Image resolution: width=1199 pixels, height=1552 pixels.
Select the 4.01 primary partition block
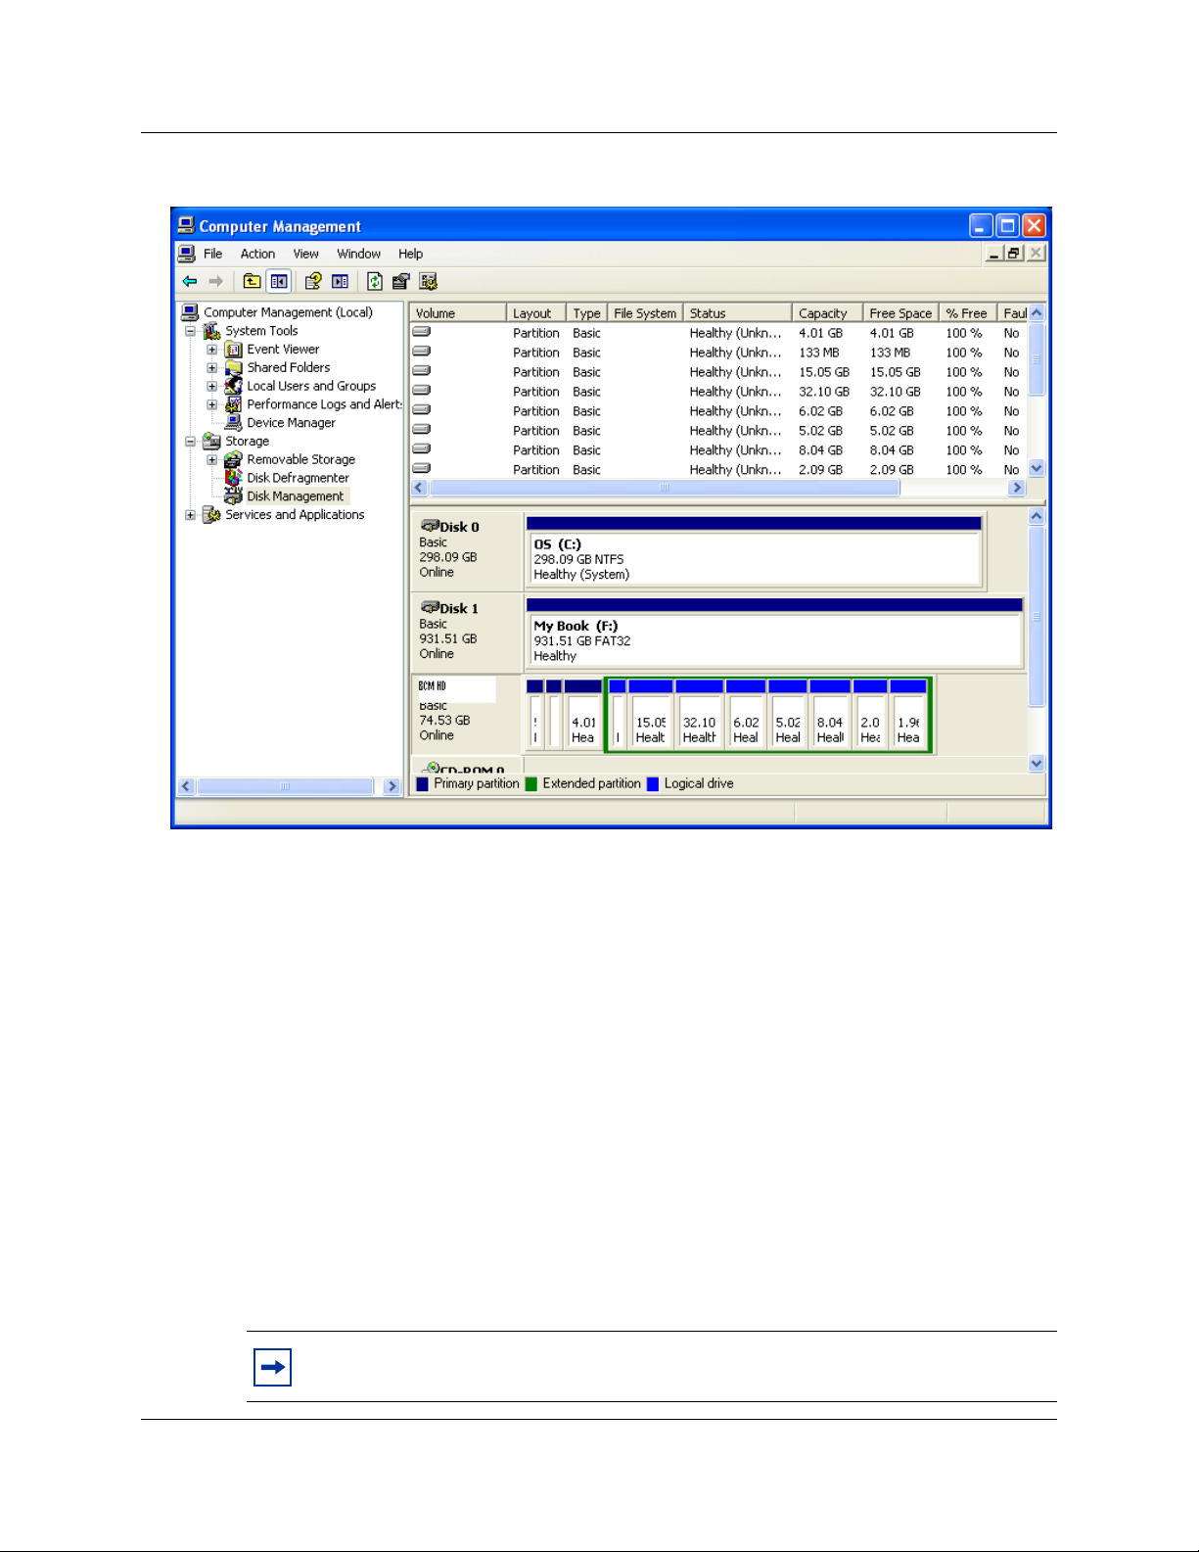(x=583, y=715)
